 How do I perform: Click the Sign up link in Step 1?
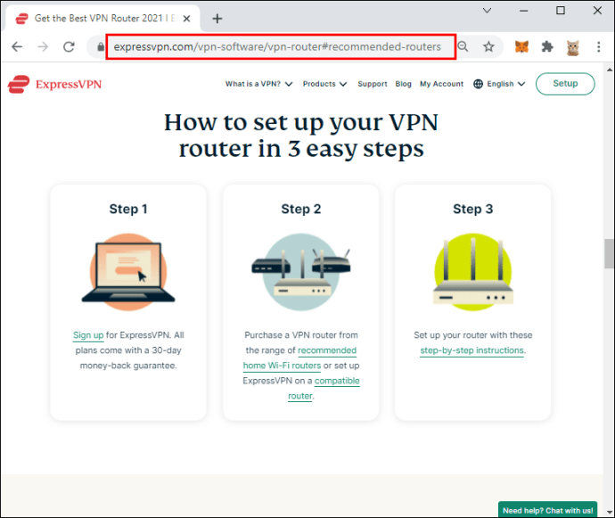coord(88,335)
